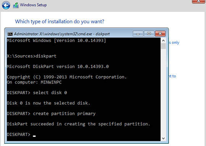
Task: Click the scrollbar down arrow in console
Action: (x=163, y=138)
